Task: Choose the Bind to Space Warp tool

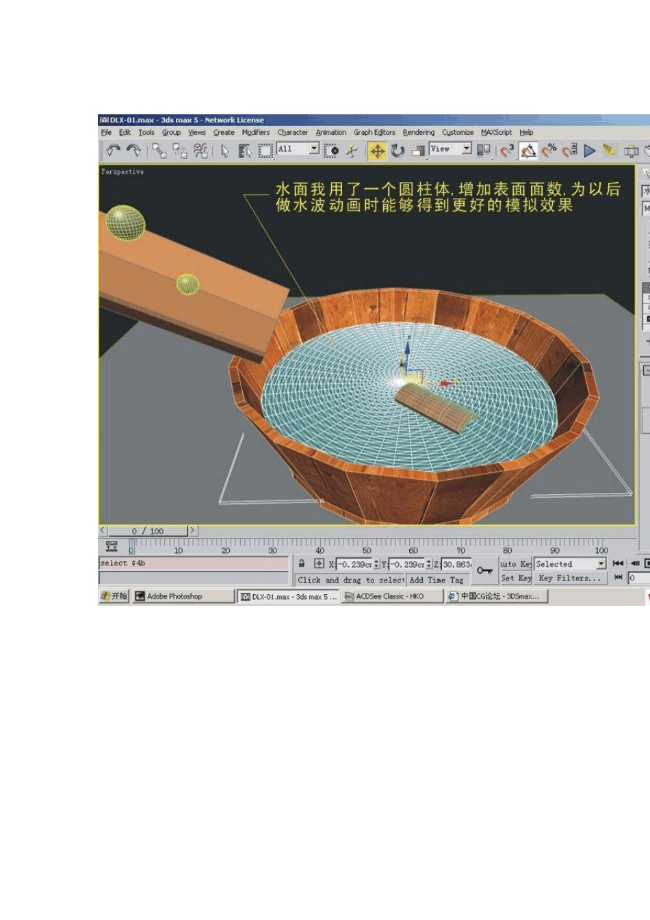Action: pyautogui.click(x=200, y=151)
